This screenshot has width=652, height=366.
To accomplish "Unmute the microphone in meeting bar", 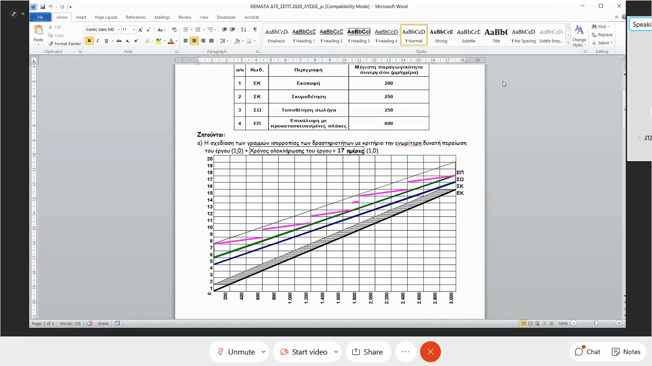I will (236, 352).
